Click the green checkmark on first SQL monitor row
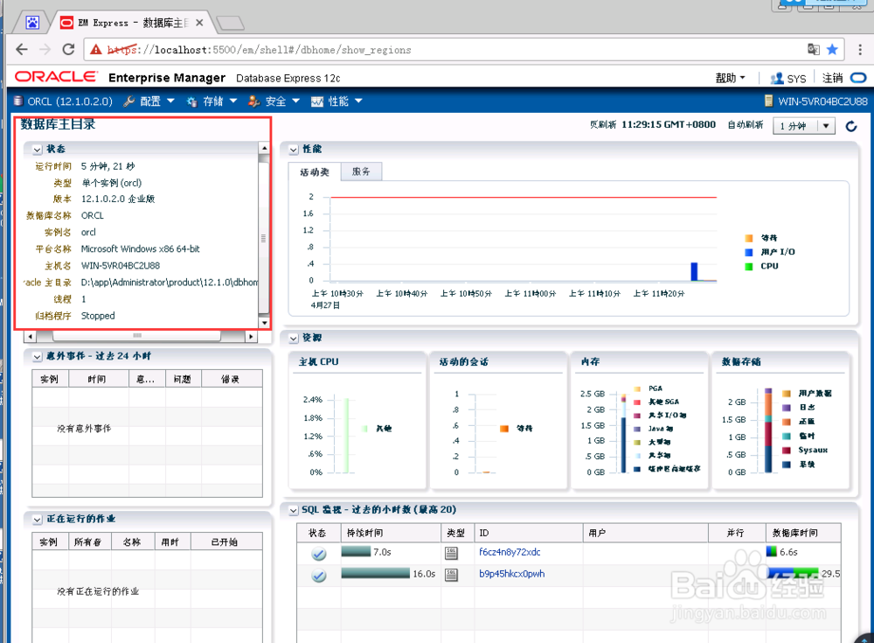 317,554
